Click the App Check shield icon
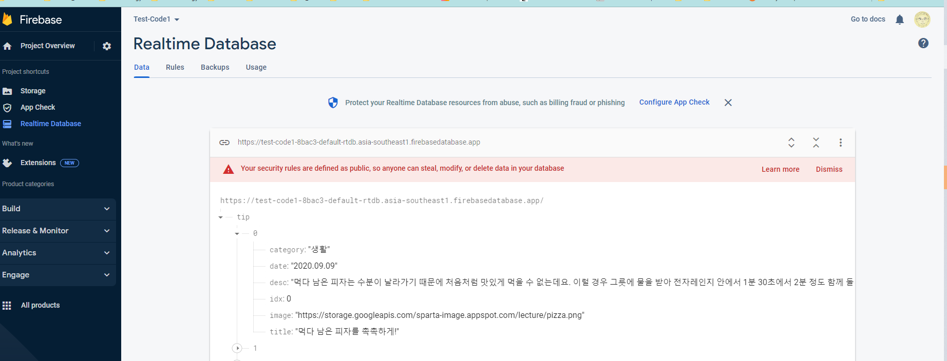The width and height of the screenshot is (947, 361). (7, 108)
